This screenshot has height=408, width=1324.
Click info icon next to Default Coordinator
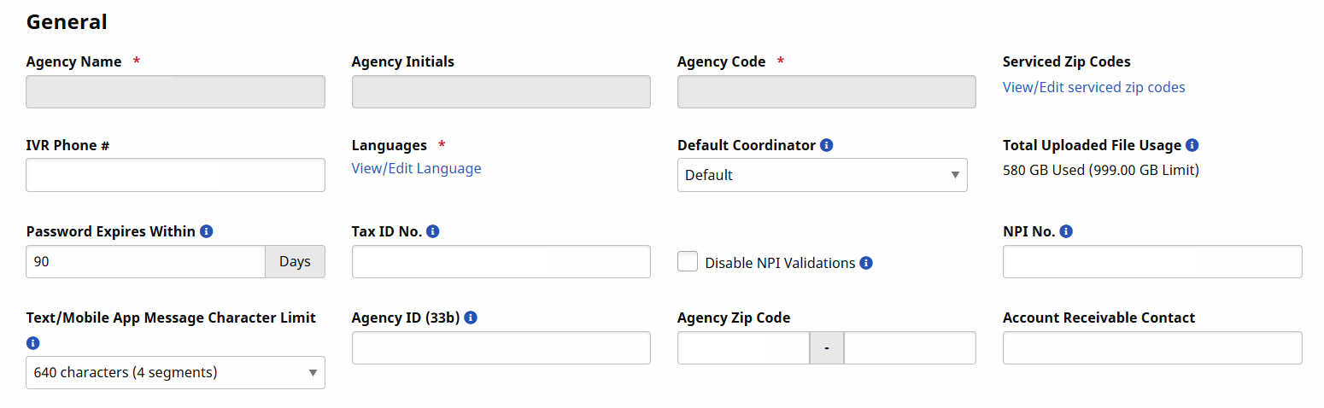(826, 145)
